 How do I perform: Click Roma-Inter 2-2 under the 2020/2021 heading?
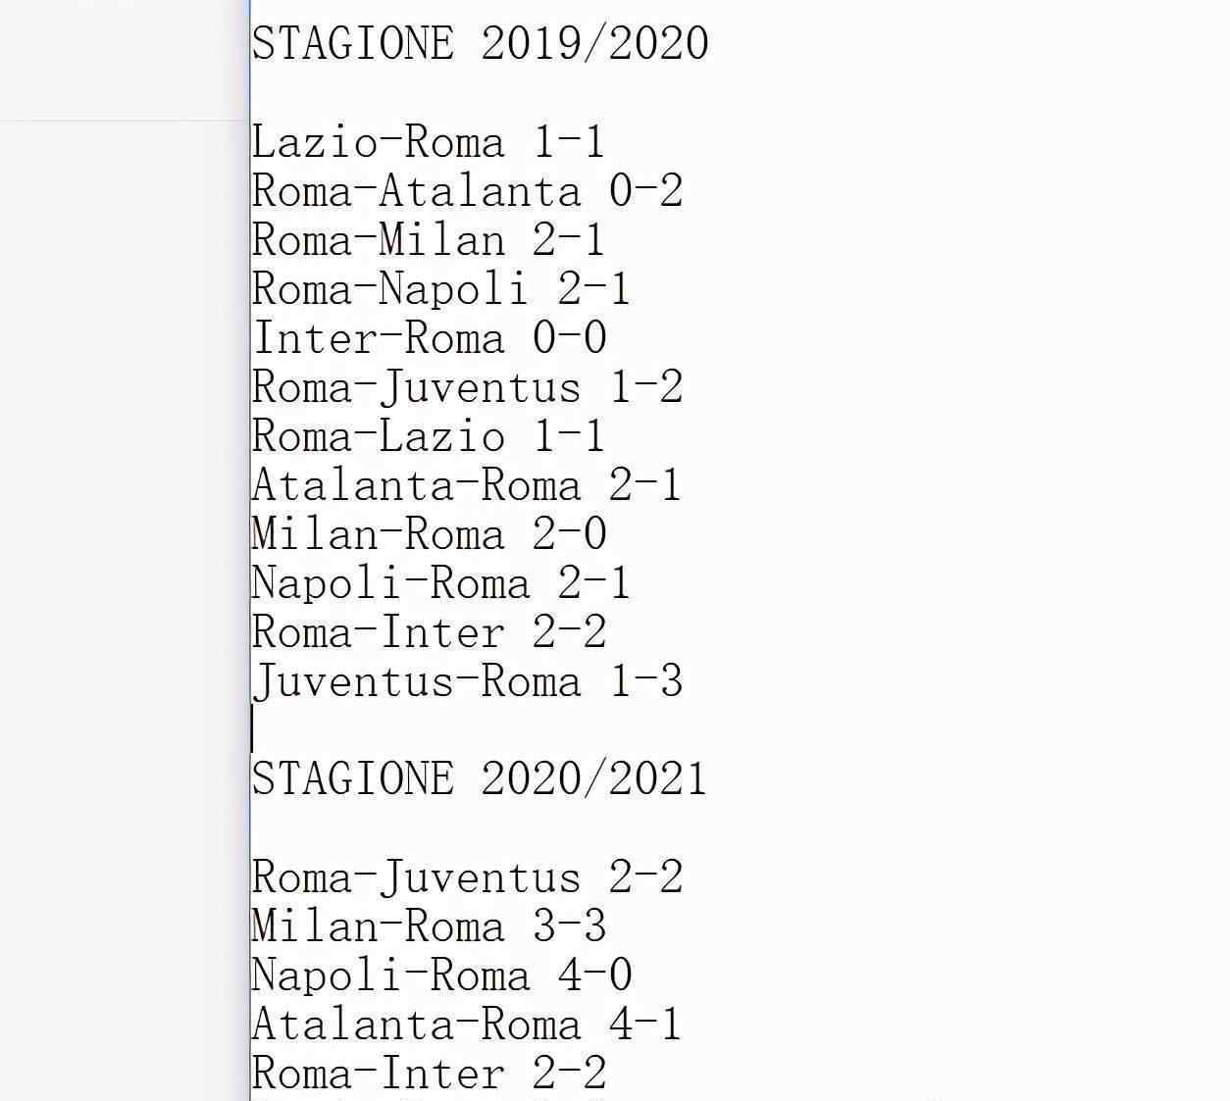[x=430, y=1074]
